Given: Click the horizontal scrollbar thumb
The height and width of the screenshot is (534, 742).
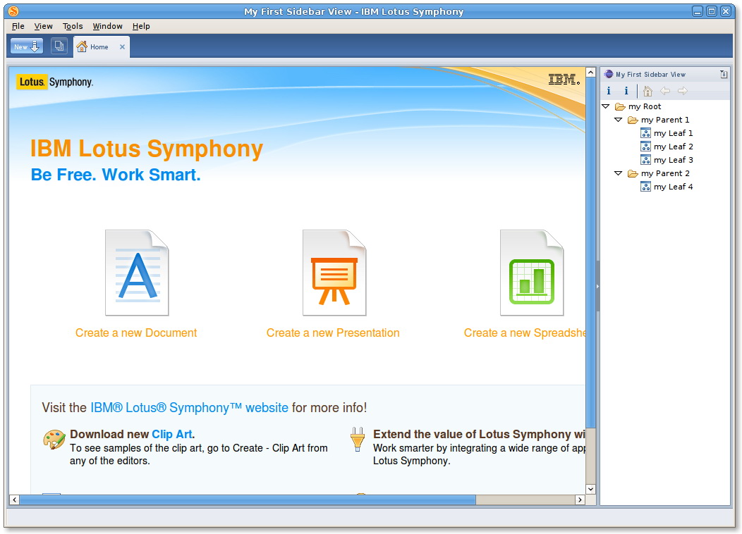Looking at the screenshot, I should click(x=247, y=499).
